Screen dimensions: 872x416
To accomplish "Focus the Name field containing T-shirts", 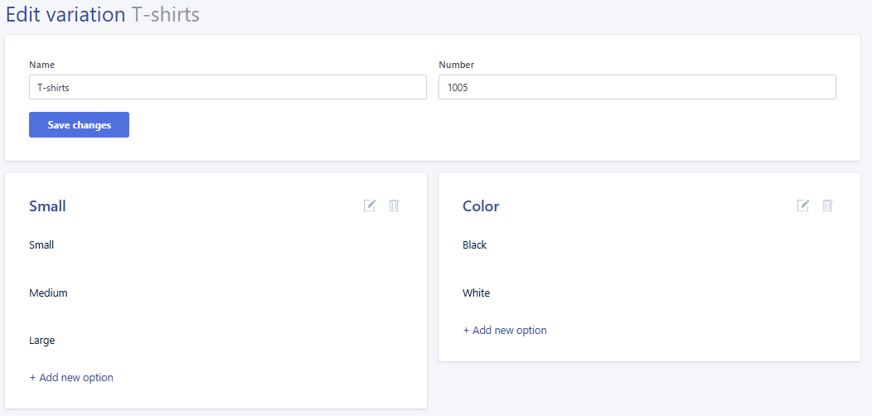I will point(227,87).
